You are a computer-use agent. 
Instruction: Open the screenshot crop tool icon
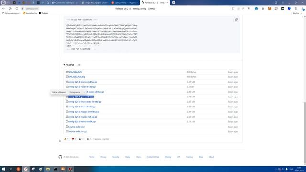[233, 9]
